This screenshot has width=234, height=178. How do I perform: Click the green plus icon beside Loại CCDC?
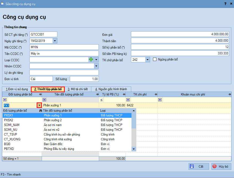[x=91, y=60]
